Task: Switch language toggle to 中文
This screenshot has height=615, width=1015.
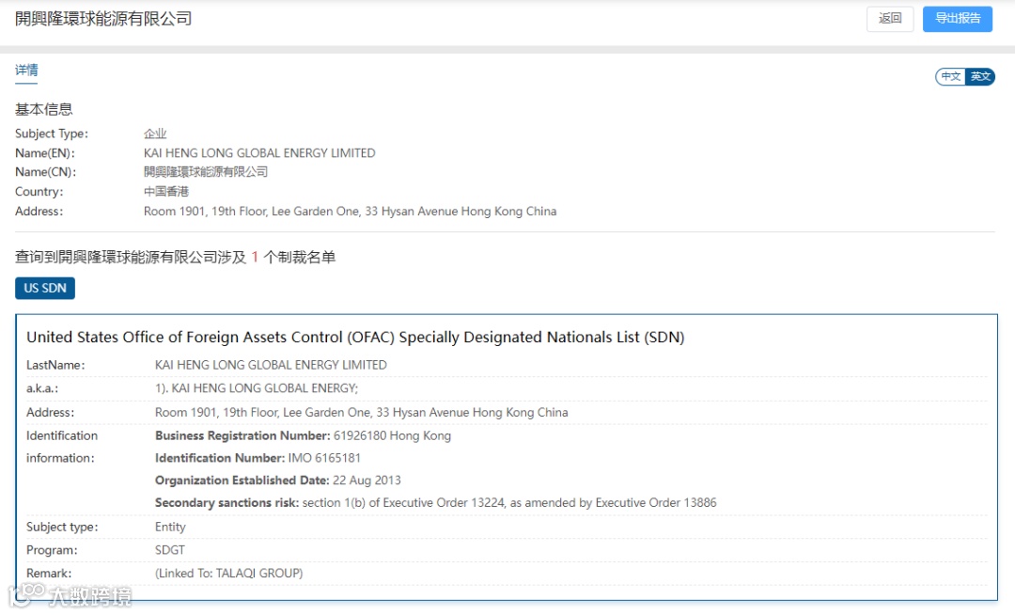Action: tap(951, 77)
